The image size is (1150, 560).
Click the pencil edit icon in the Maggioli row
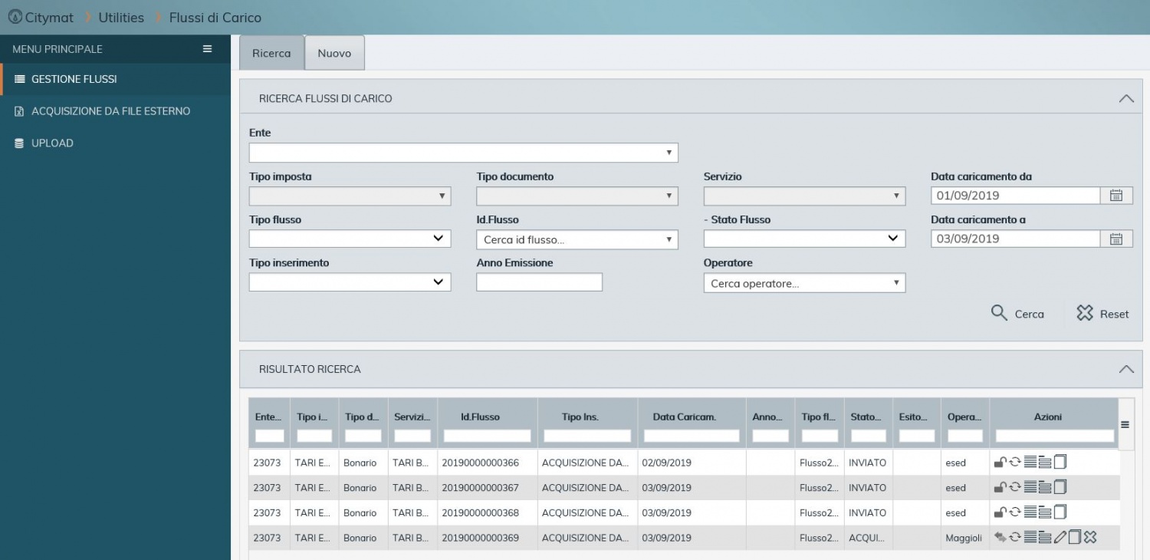coord(1060,538)
